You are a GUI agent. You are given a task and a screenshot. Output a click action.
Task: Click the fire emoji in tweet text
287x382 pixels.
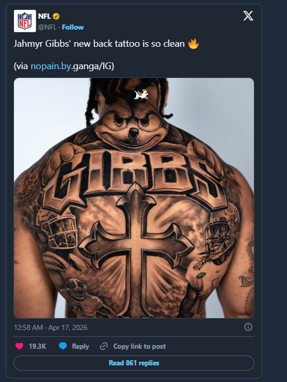tap(193, 44)
